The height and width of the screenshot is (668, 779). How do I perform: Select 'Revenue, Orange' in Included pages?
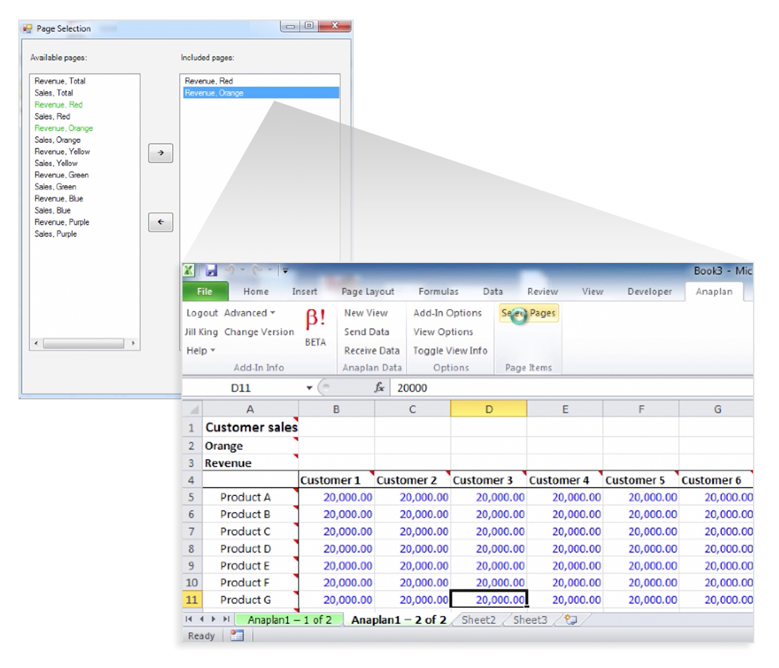pyautogui.click(x=260, y=93)
